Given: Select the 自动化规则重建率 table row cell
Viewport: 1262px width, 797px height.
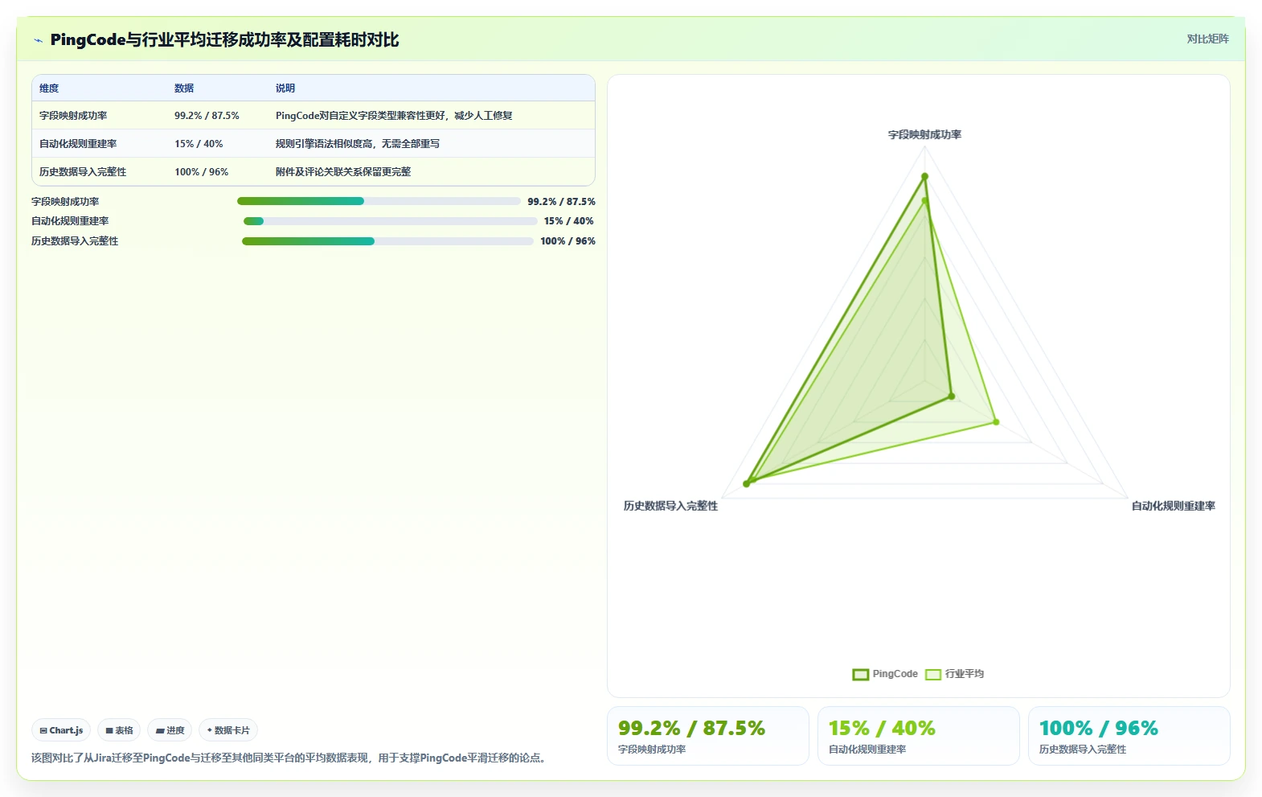Looking at the screenshot, I should (78, 144).
